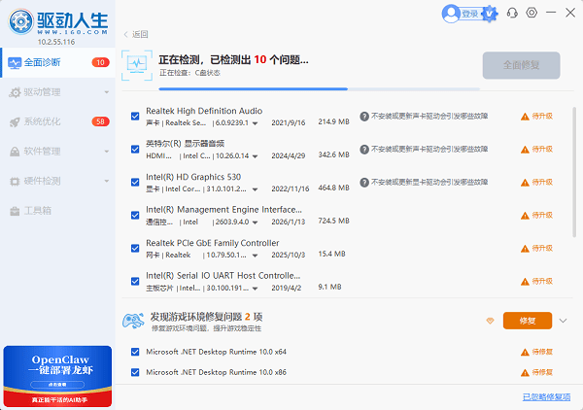Open 系统优化 in the sidebar
The height and width of the screenshot is (410, 583).
coord(57,121)
